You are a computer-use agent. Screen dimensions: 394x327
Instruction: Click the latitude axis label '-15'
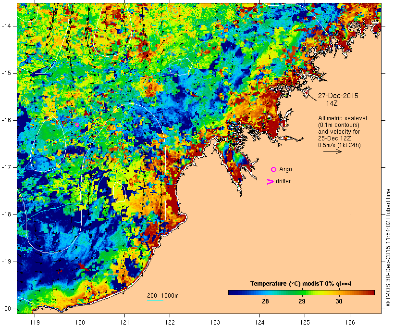pyautogui.click(x=6, y=73)
